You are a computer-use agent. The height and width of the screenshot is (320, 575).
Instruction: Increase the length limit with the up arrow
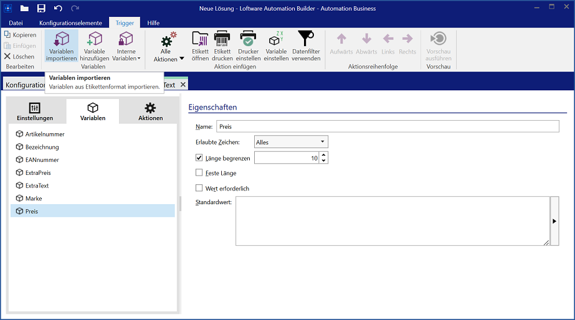pyautogui.click(x=323, y=155)
